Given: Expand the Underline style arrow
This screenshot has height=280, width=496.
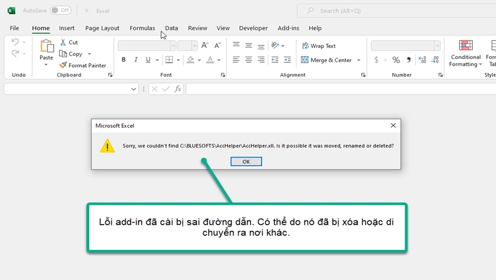Looking at the screenshot, I should click(x=157, y=60).
